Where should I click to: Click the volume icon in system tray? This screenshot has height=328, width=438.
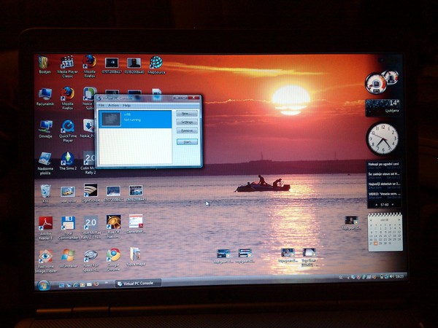point(391,277)
